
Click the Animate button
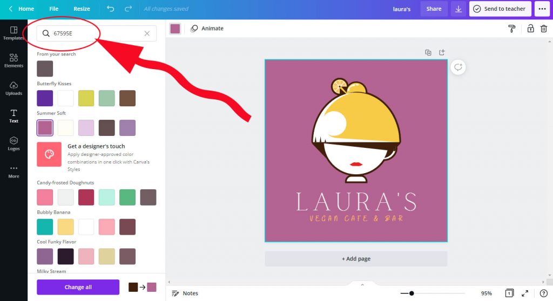207,29
